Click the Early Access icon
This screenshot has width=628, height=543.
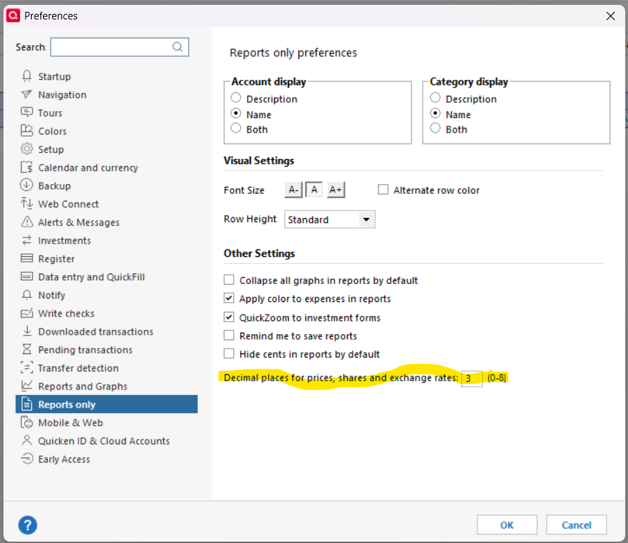(x=26, y=458)
